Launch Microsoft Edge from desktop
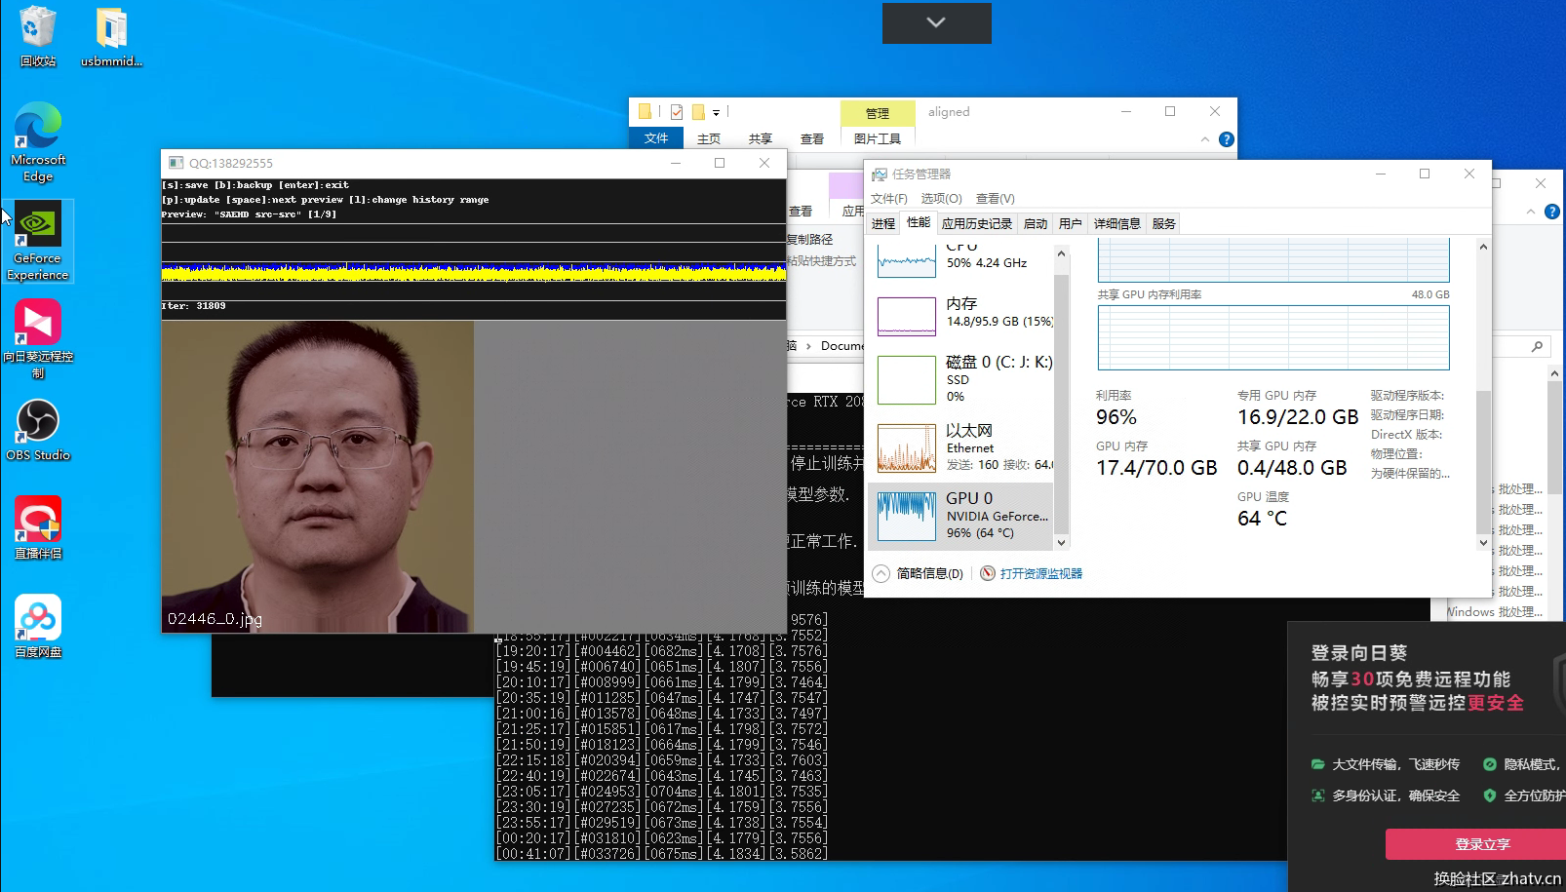This screenshot has height=892, width=1566. click(x=38, y=142)
